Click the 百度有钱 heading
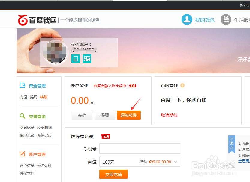This screenshot has height=182, width=250. pos(169,86)
